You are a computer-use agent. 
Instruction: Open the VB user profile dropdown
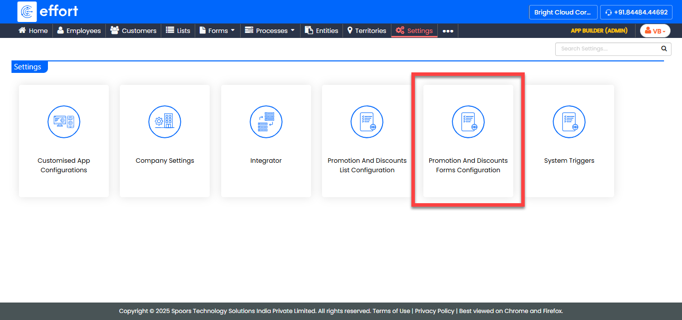tap(655, 31)
